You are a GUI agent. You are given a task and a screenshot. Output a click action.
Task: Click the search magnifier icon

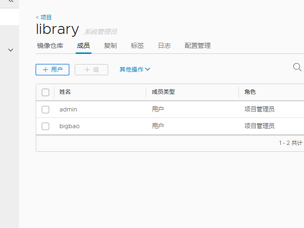tap(297, 67)
